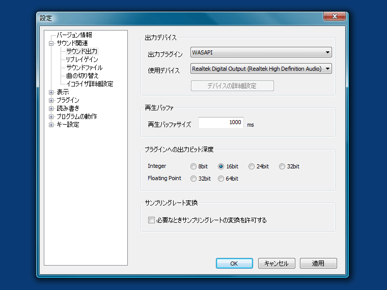Open リプレイゲイン settings page
Image resolution: width=387 pixels, height=290 pixels.
(x=82, y=60)
